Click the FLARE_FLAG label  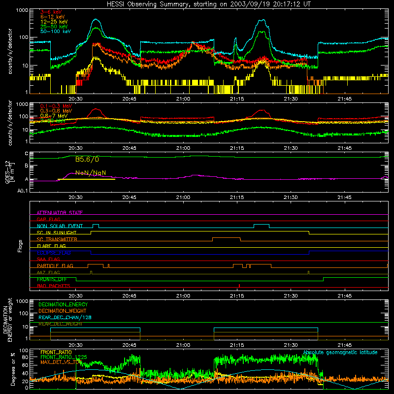click(51, 246)
